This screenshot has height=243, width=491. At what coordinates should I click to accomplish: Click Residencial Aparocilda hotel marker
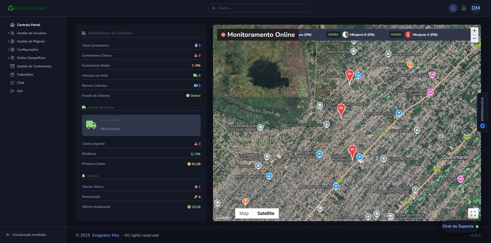point(432,75)
